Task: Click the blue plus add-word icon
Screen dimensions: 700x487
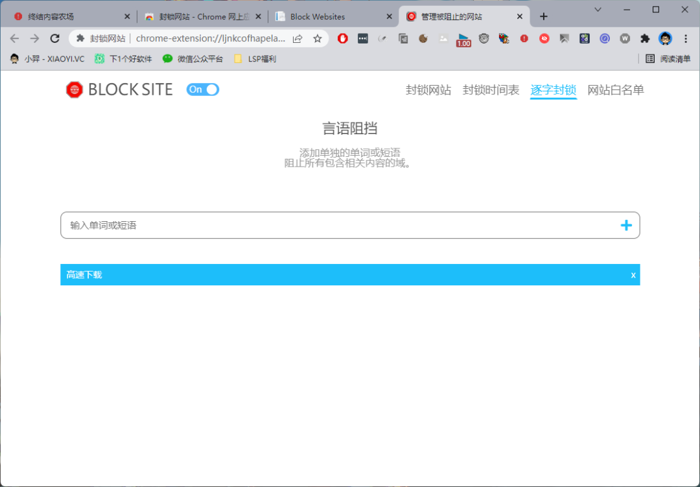Action: click(626, 225)
